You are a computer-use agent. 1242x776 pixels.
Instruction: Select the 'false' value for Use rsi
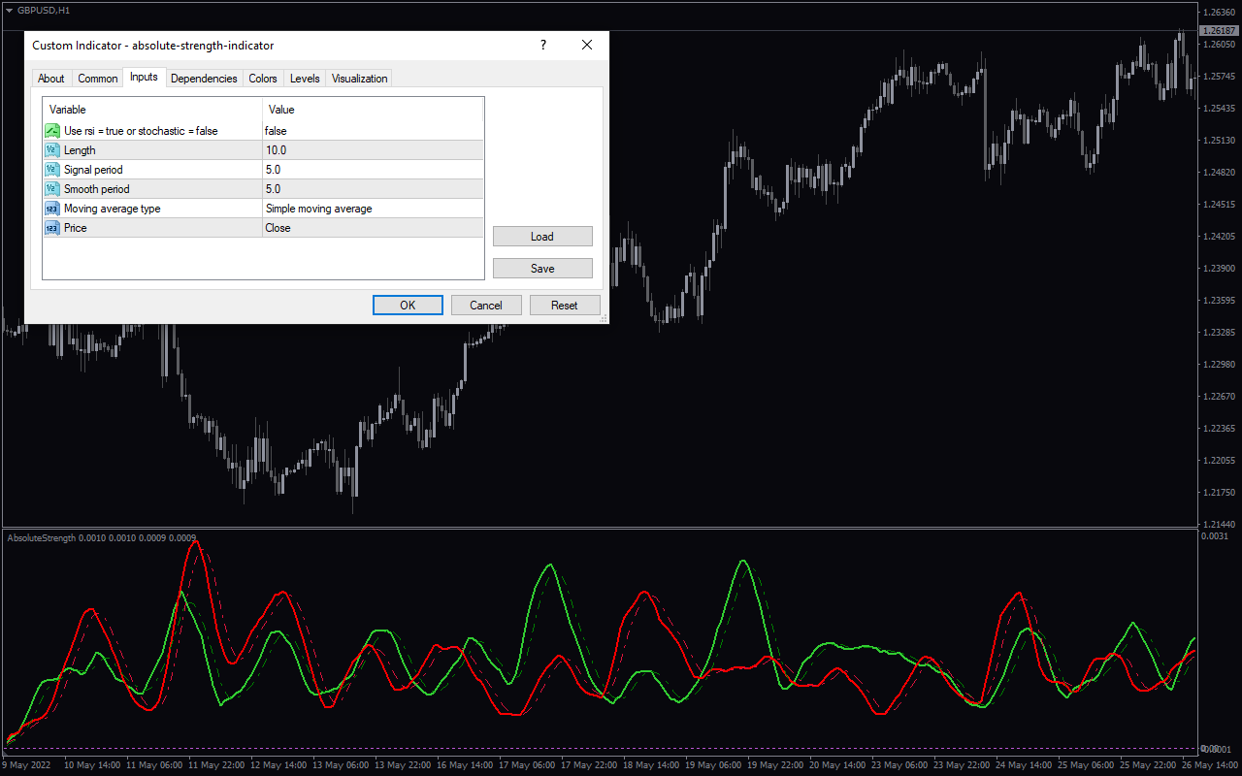pos(373,131)
